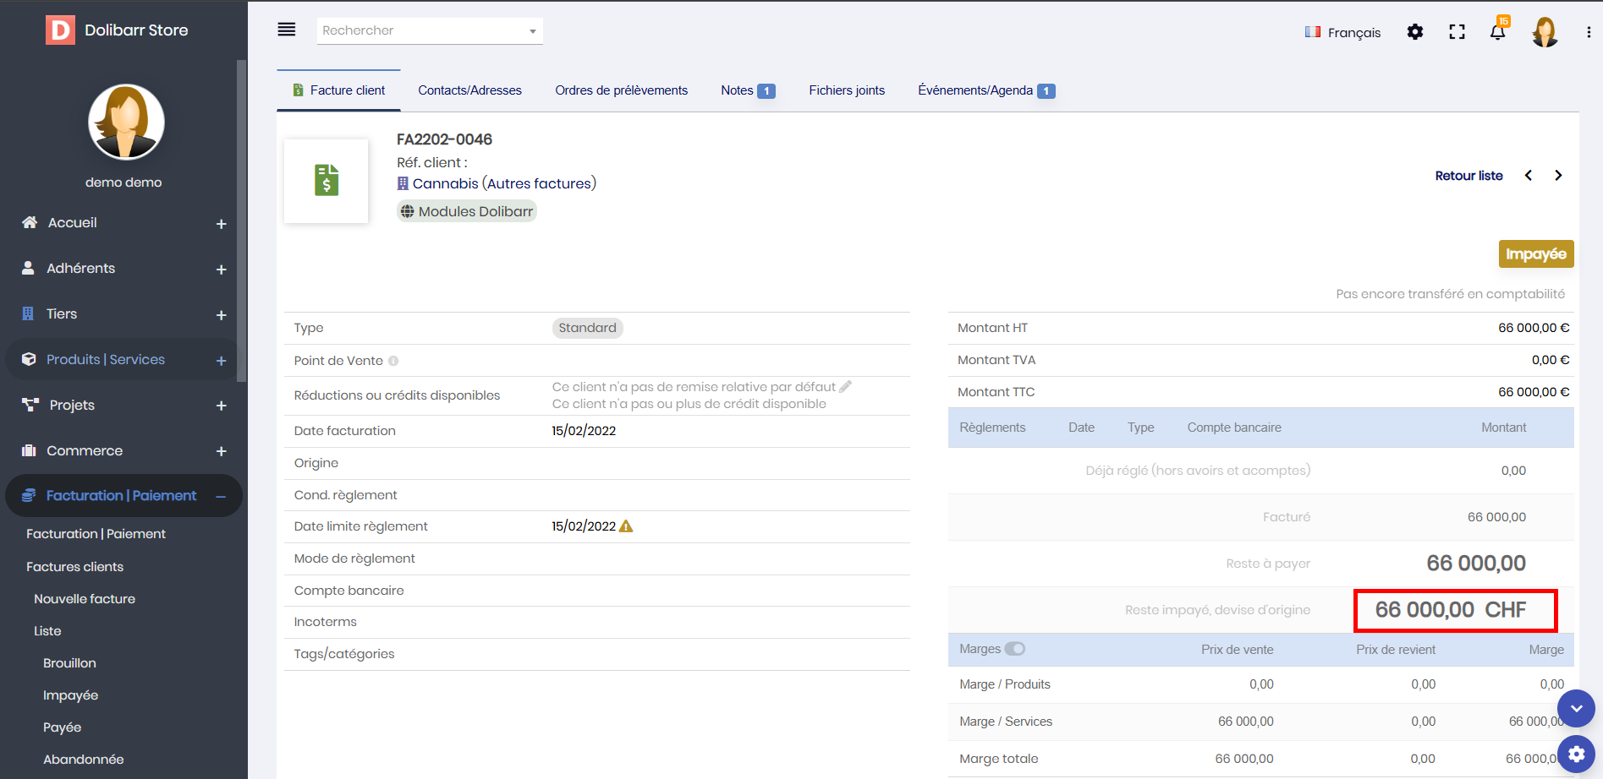Screen dimensions: 1603x779
Task: Expand the Tiers sidebar section
Action: click(x=221, y=315)
